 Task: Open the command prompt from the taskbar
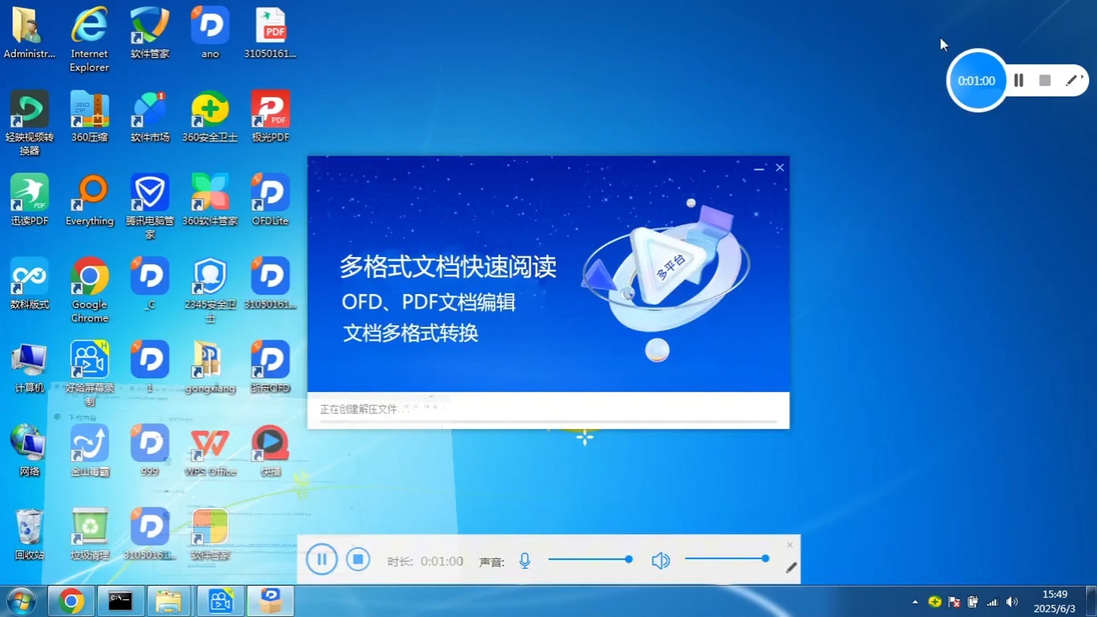click(121, 600)
